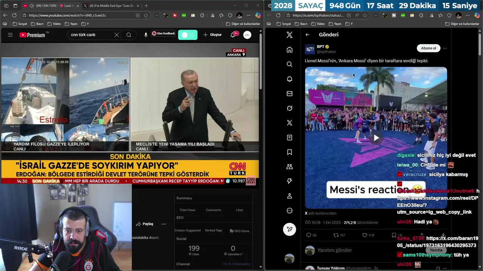Close the X Middle East Eye tab
Viewport: 483px width, 271px height.
[137, 6]
